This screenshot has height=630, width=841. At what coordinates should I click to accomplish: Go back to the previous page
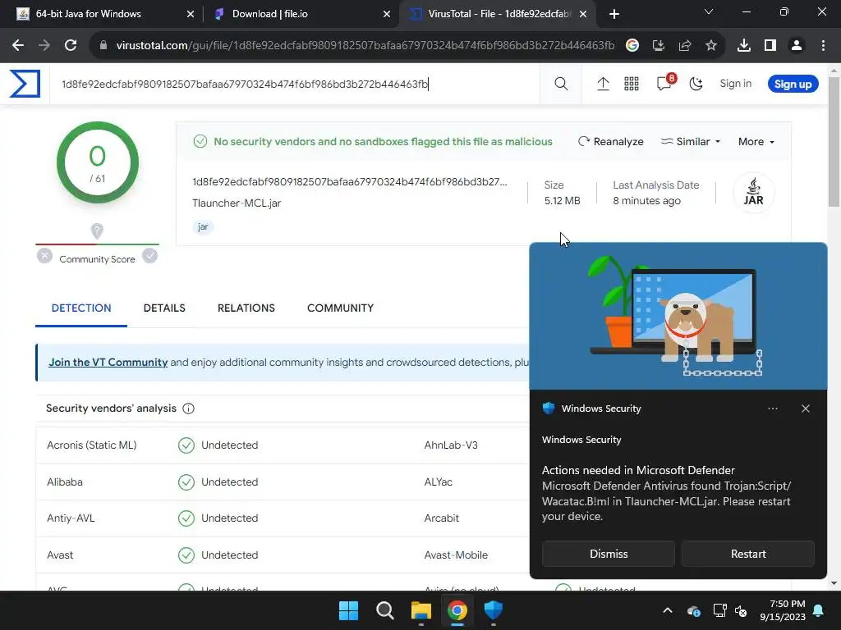(x=18, y=46)
